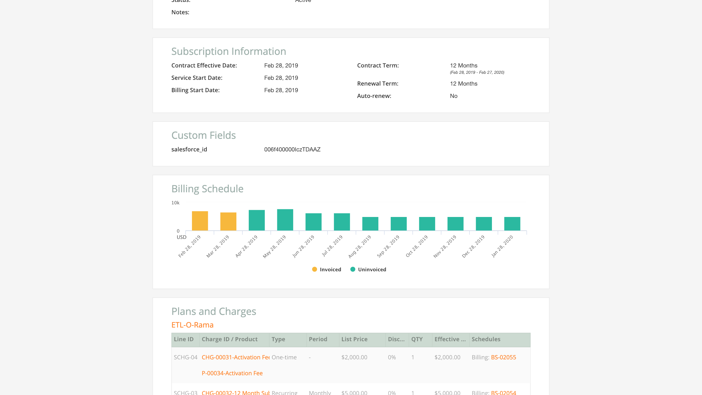The width and height of the screenshot is (702, 395).
Task: Open charge CHG-00031-Activation Fee link
Action: coord(235,357)
